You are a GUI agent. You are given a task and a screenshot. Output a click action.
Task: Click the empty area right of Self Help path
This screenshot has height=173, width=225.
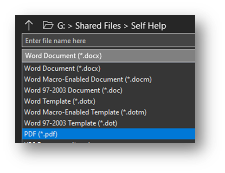[180, 26]
